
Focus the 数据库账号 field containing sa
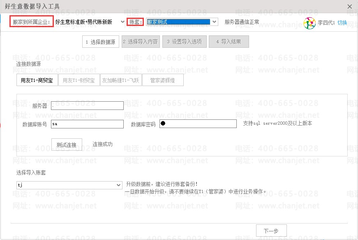pyautogui.click(x=87, y=124)
